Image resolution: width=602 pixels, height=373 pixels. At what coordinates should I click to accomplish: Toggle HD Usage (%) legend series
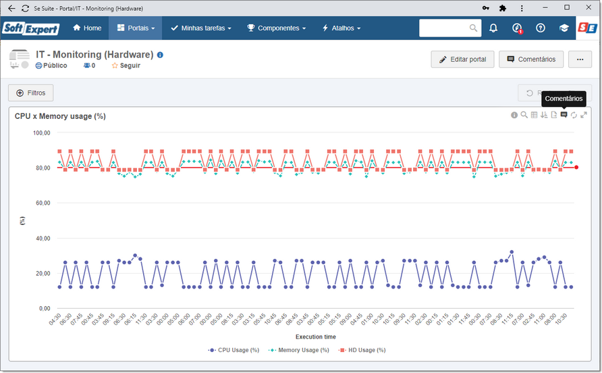362,350
